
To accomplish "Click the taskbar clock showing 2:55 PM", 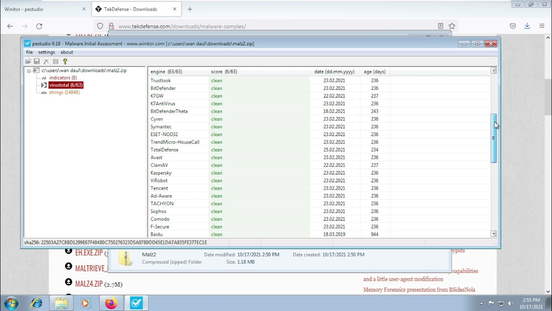I will tap(531, 303).
